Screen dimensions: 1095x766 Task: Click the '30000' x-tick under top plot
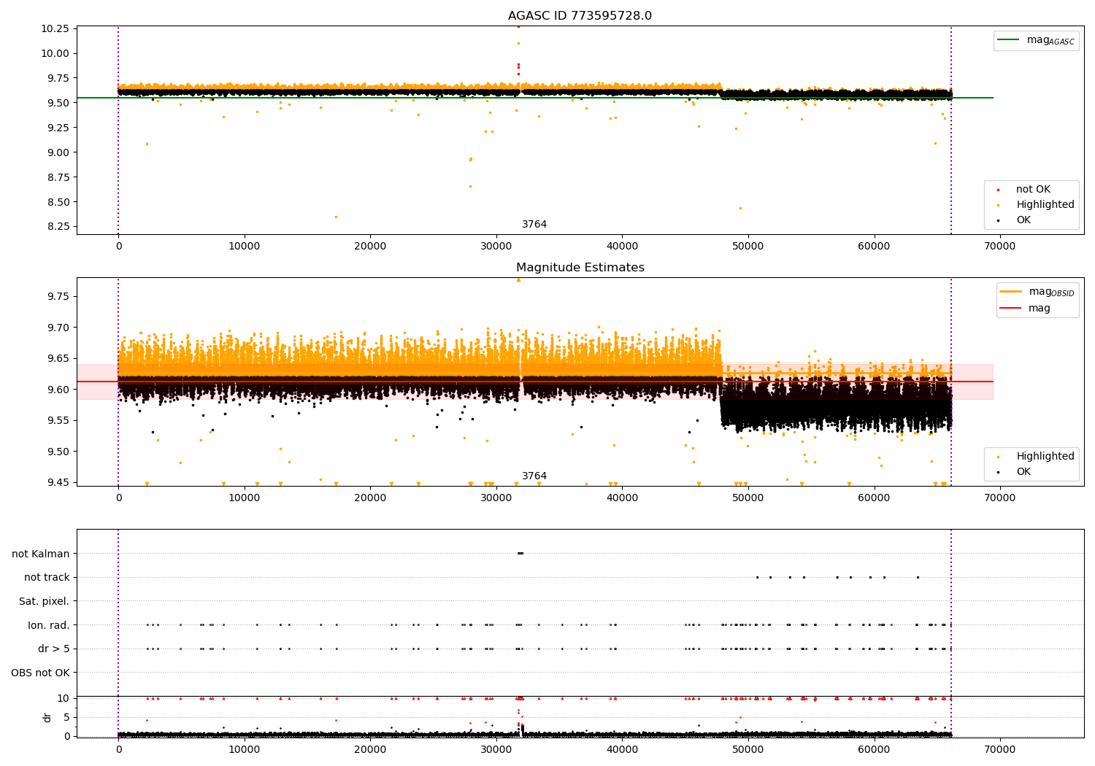click(496, 247)
